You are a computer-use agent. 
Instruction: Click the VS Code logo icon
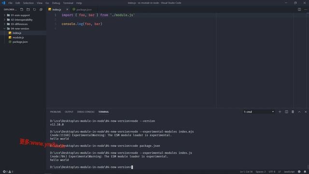[x=3, y=3]
